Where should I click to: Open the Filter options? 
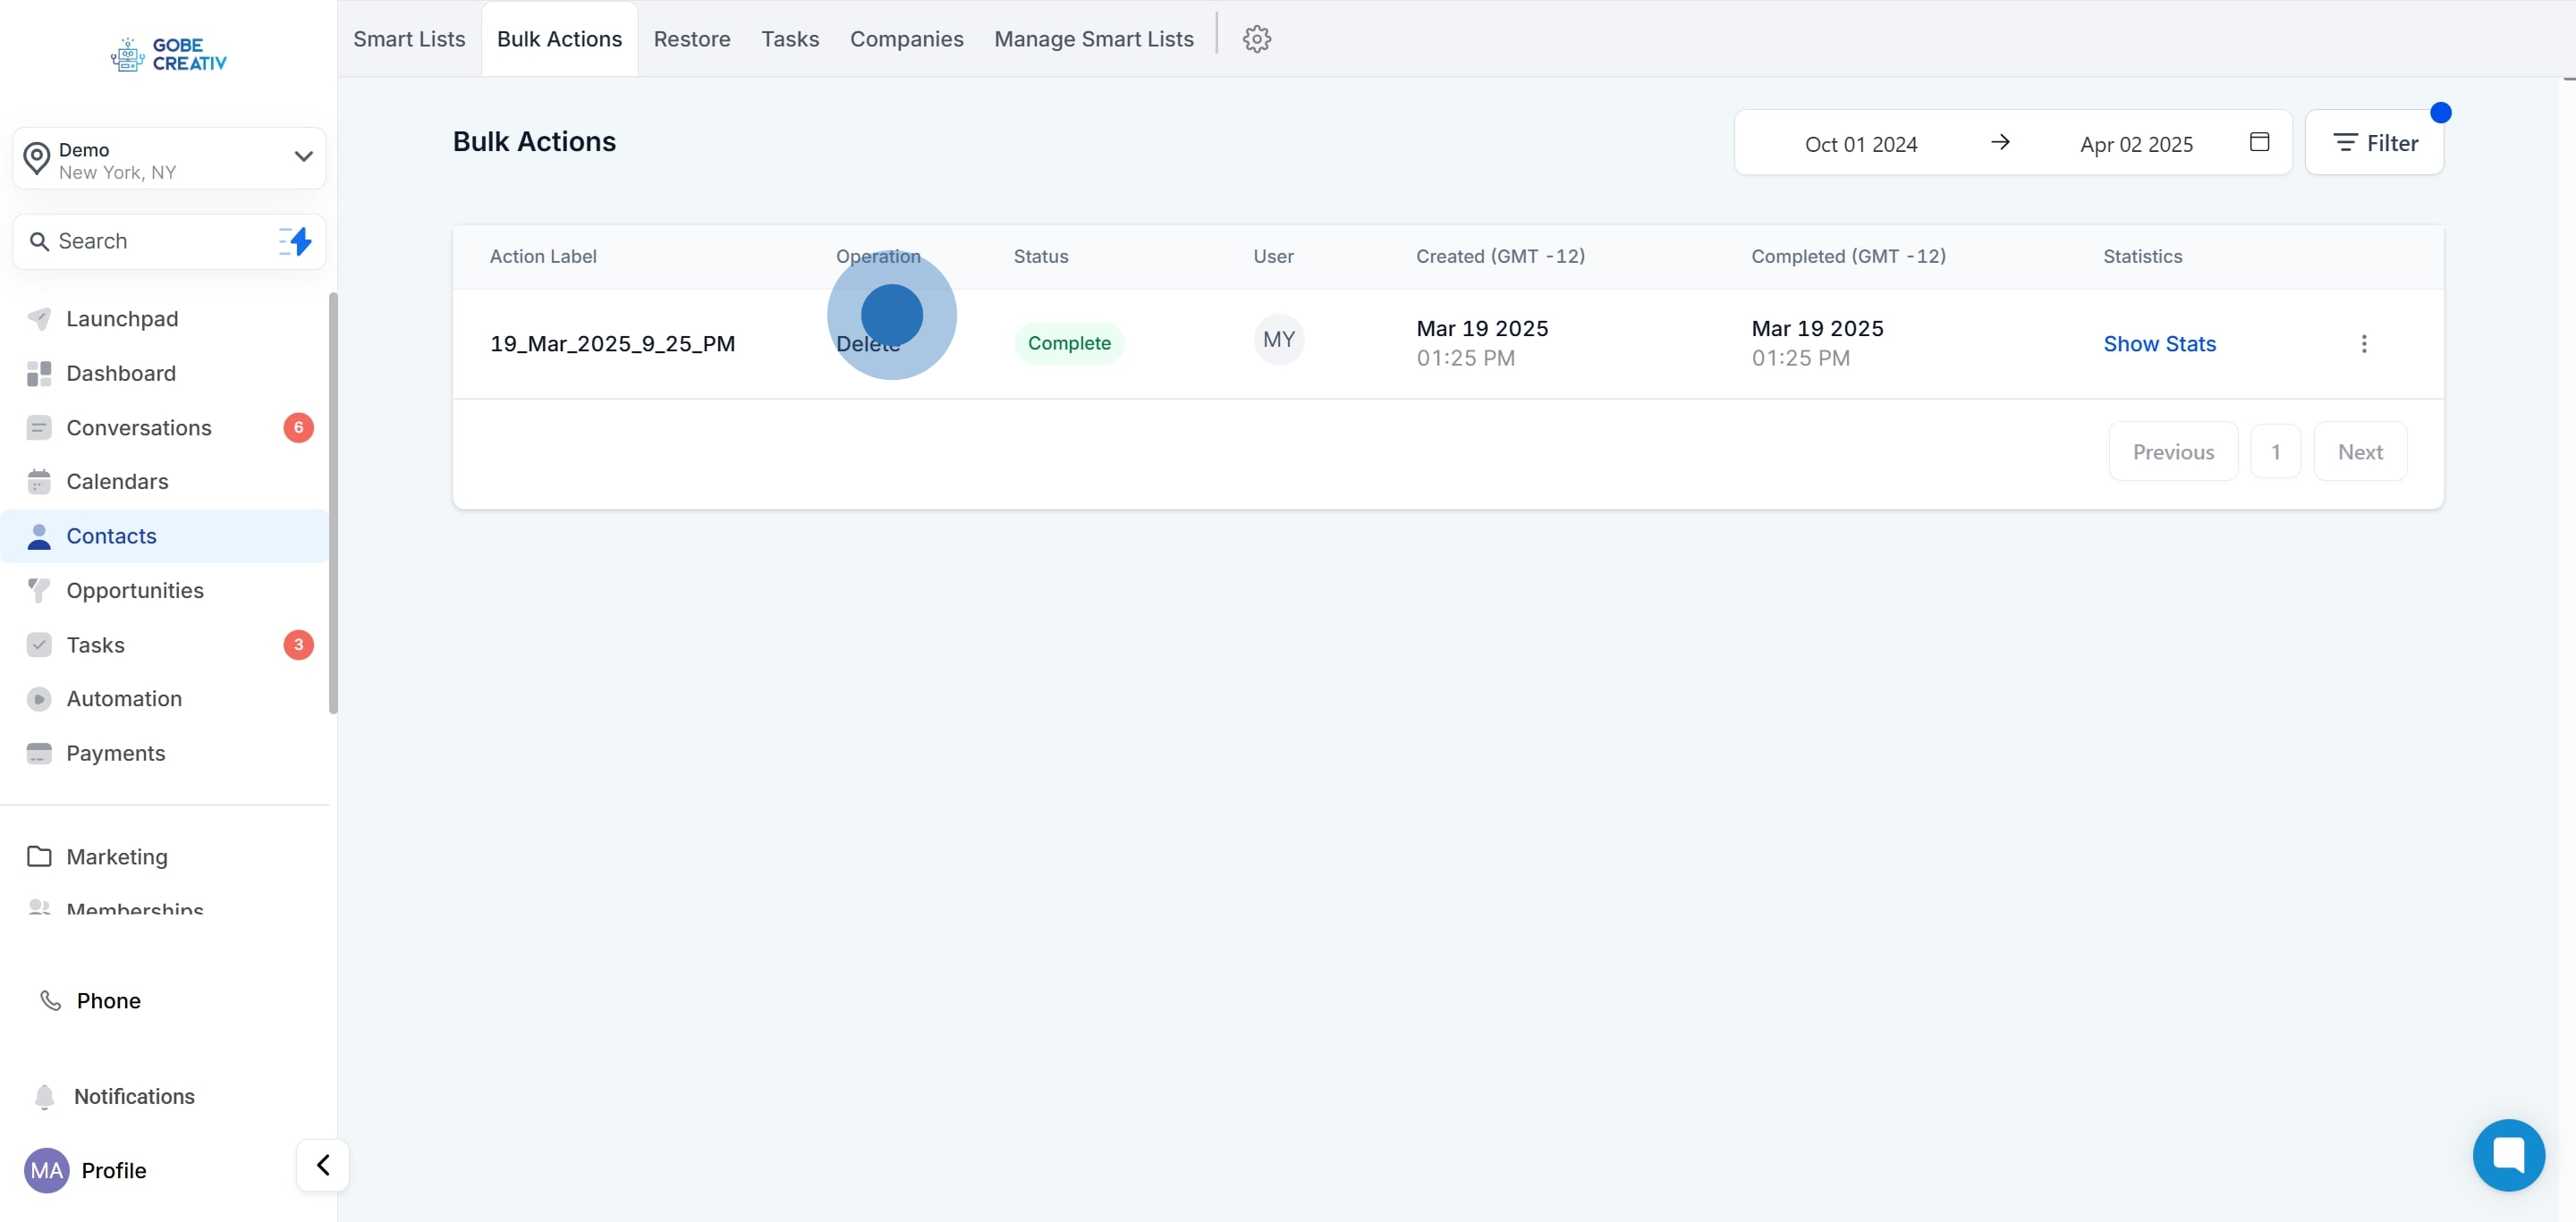tap(2374, 143)
